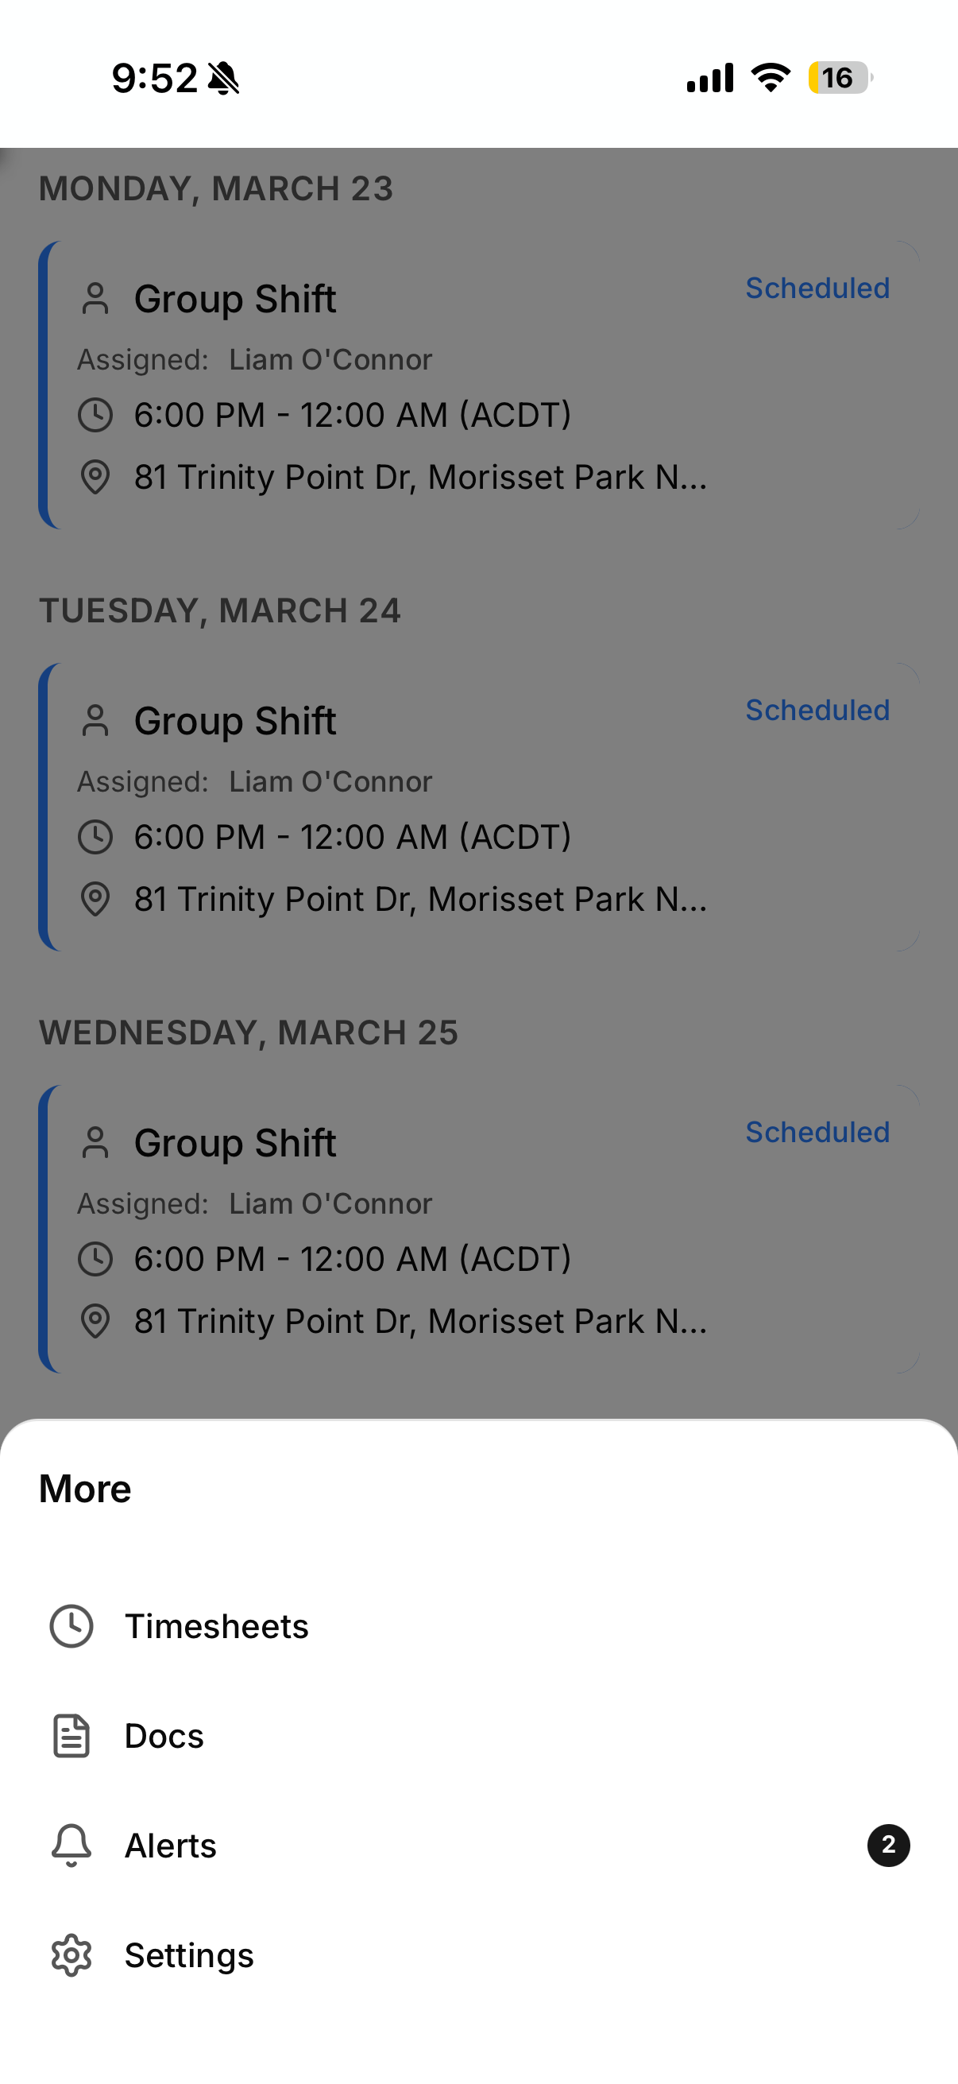
Task: Tap the battery indicator in status bar
Action: (x=839, y=78)
